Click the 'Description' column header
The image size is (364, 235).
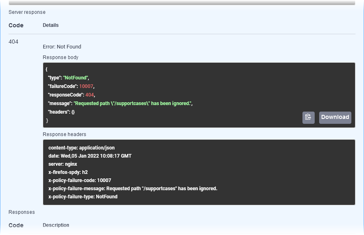[x=56, y=225]
